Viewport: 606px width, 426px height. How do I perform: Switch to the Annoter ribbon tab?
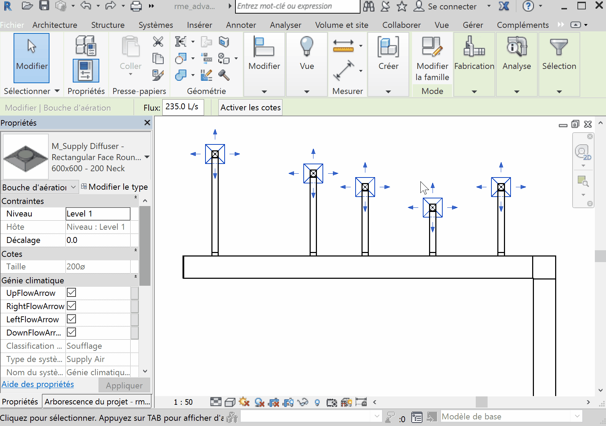tap(241, 25)
